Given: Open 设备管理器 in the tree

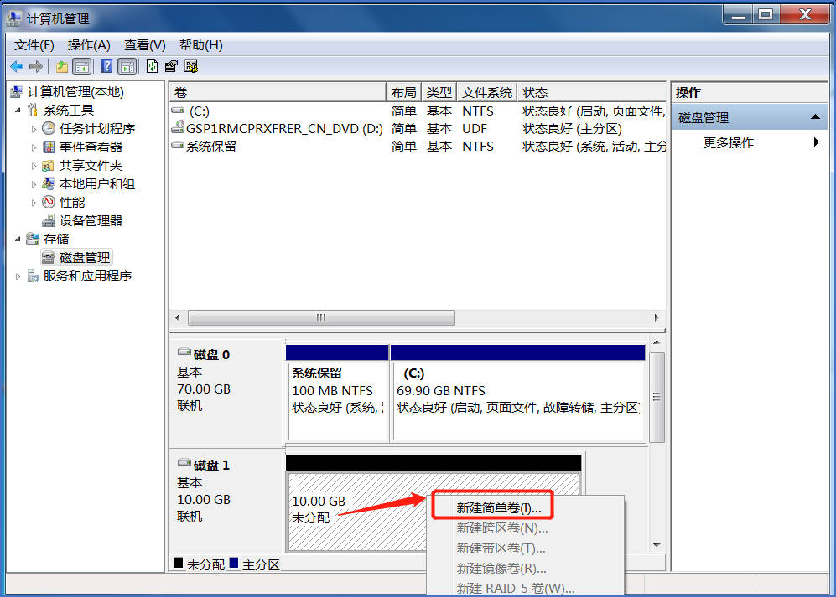Looking at the screenshot, I should tap(91, 220).
